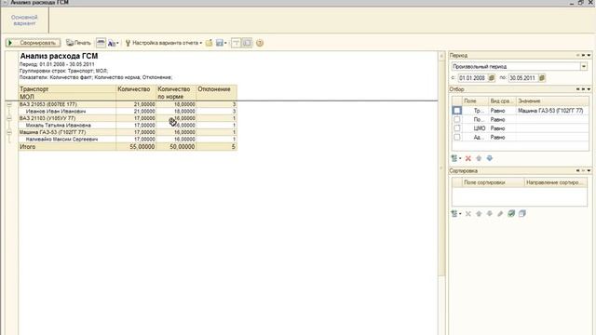Click the Сформировать generate report button
Viewport: 596px width, 335px height.
[x=34, y=43]
